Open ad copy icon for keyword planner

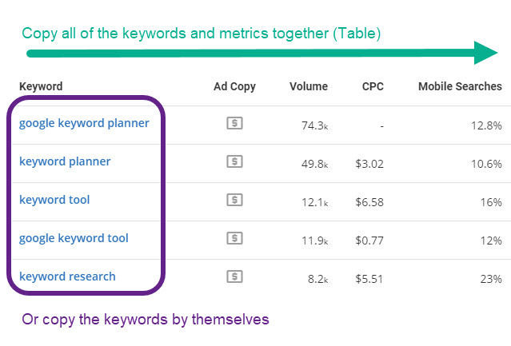234,161
